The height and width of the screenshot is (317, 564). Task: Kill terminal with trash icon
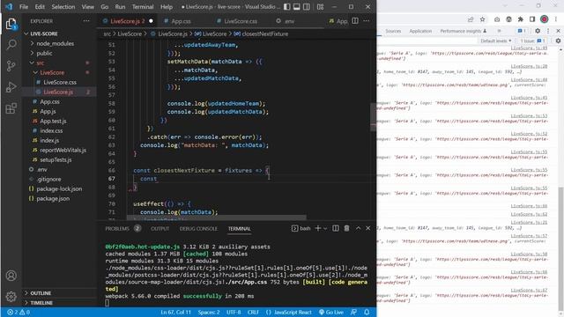(x=346, y=228)
